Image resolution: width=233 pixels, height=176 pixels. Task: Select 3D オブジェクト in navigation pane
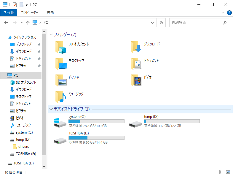coord(23,83)
